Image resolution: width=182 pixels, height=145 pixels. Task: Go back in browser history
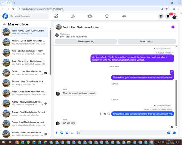[x=3, y=9]
